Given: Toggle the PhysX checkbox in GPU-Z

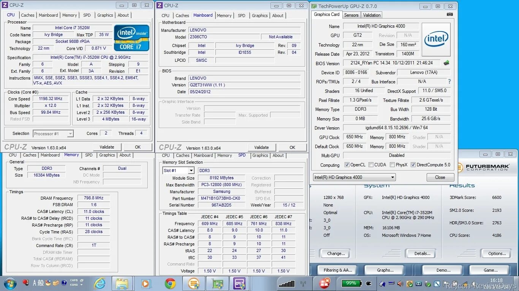Looking at the screenshot, I should click(x=392, y=165).
